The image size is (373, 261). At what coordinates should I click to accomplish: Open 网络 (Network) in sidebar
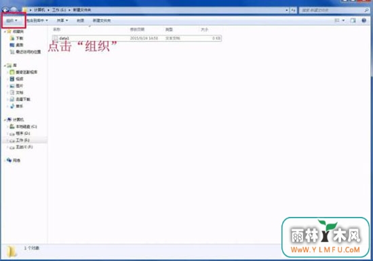pyautogui.click(x=16, y=161)
